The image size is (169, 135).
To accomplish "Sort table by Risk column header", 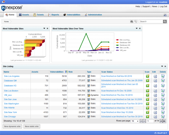I will coord(70,72).
